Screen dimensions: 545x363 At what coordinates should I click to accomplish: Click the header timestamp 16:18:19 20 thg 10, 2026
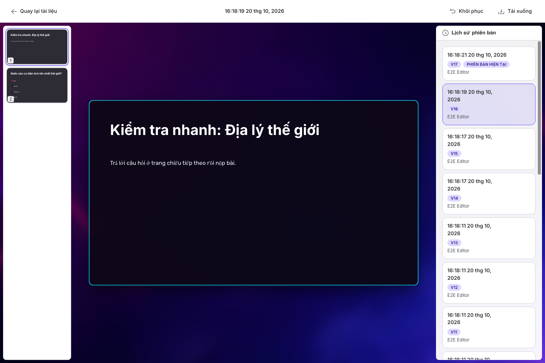pyautogui.click(x=254, y=11)
